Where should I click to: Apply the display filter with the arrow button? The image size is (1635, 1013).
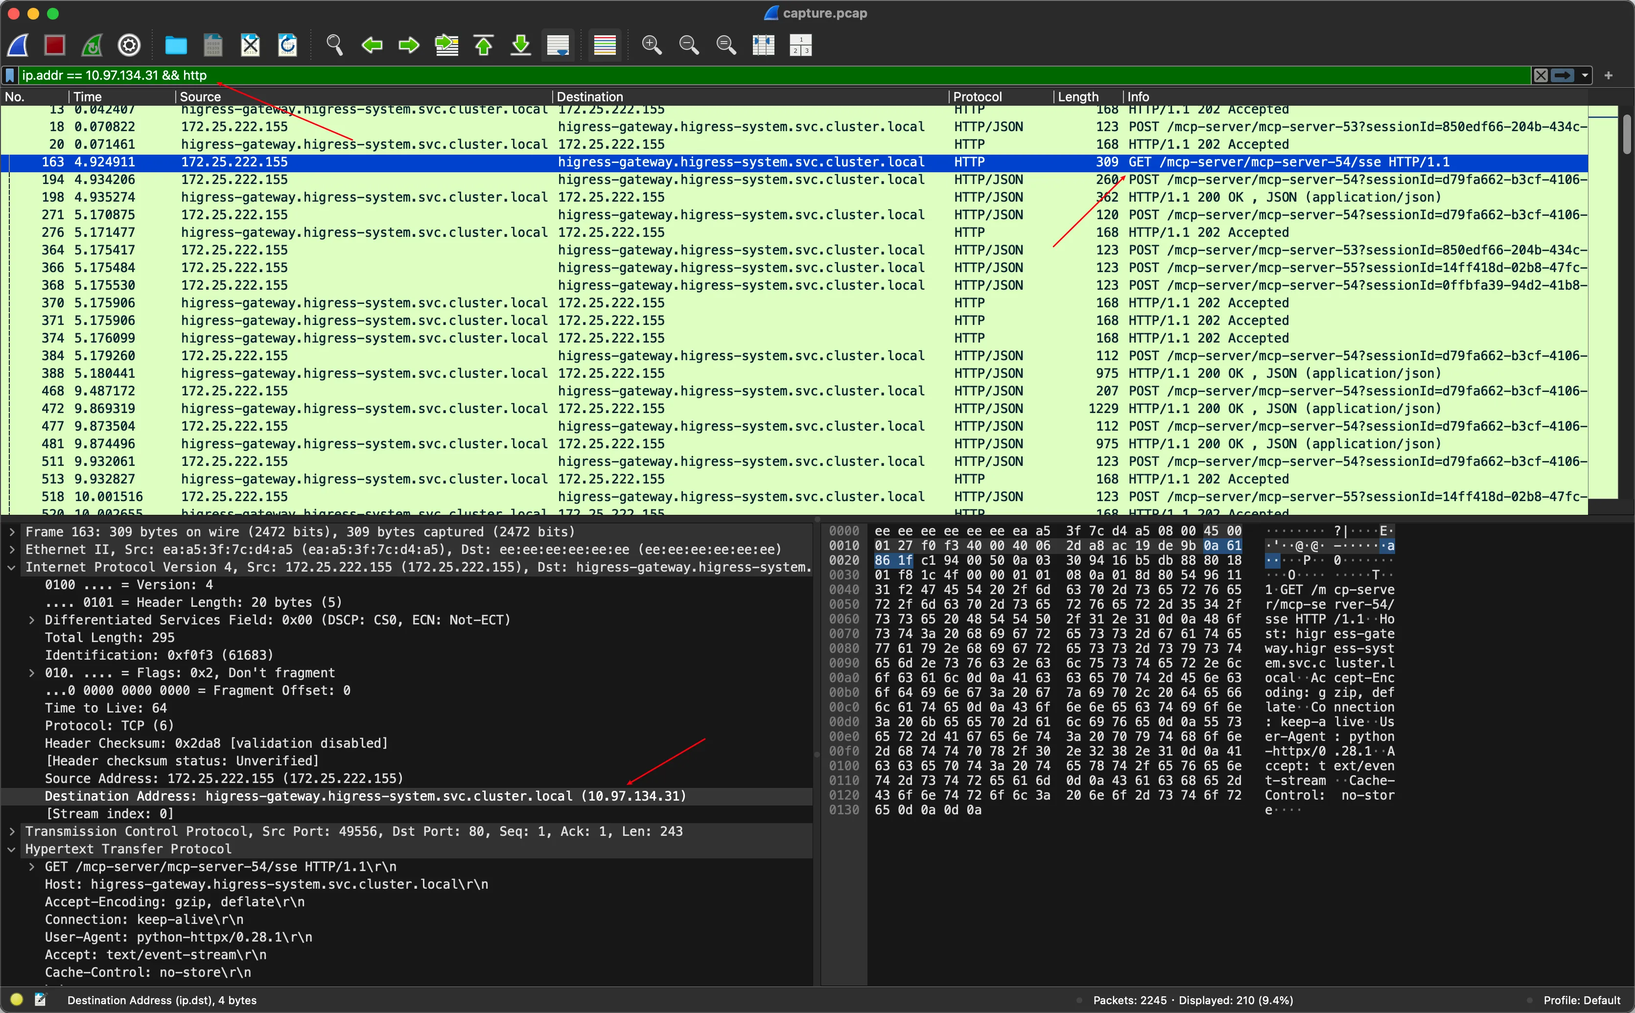pos(1563,76)
